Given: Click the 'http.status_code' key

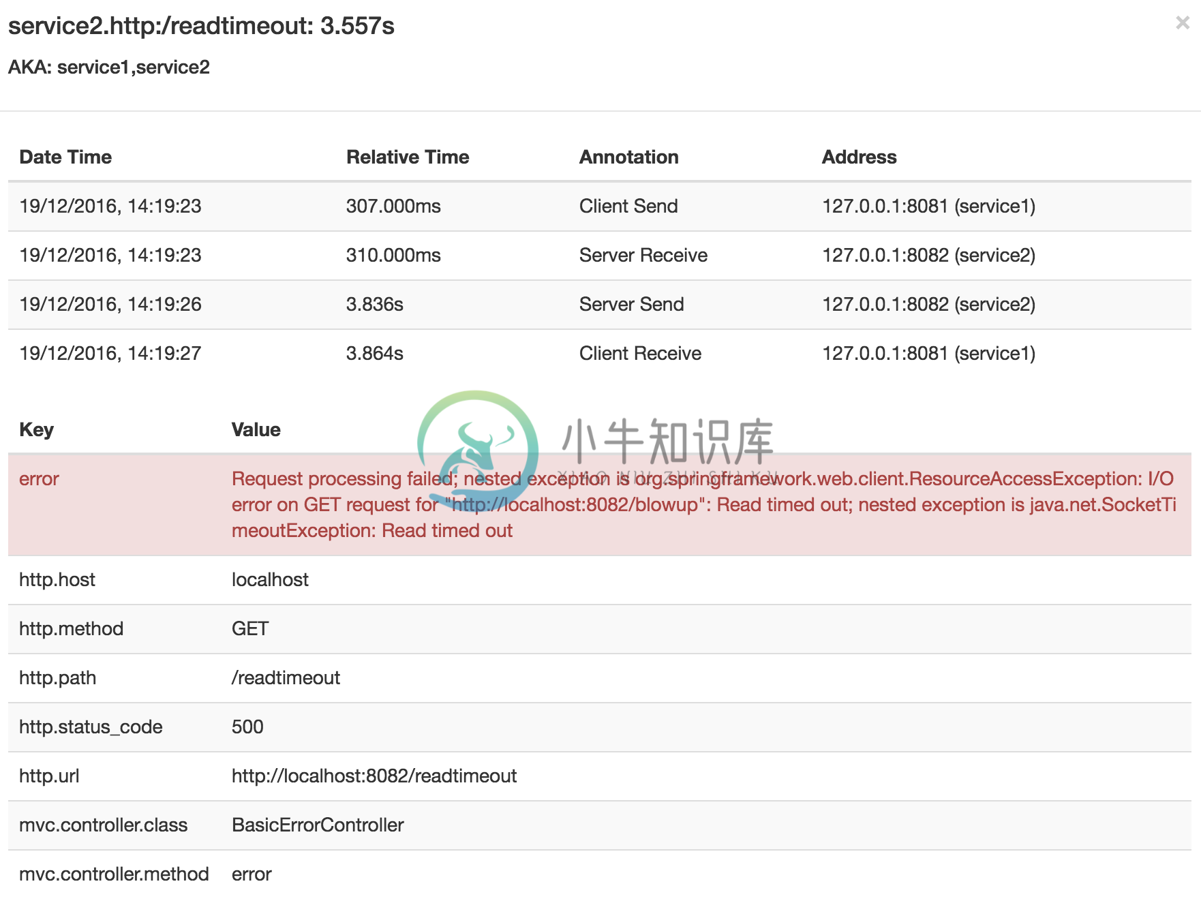Looking at the screenshot, I should (x=91, y=727).
